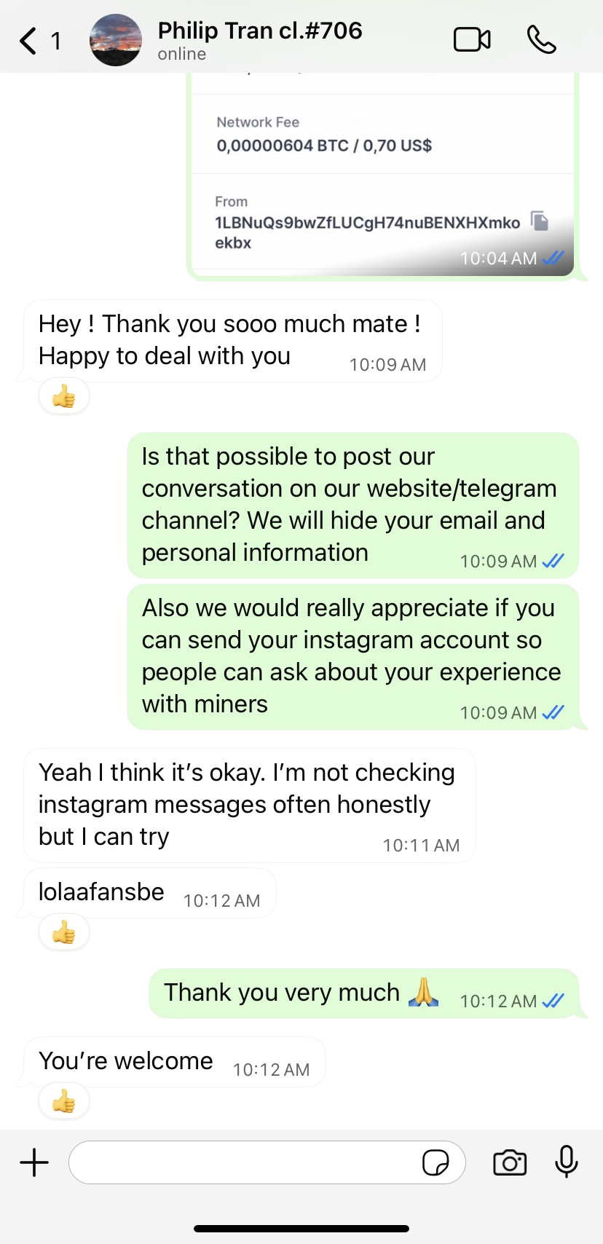Start a video call with Philip Tran
This screenshot has width=603, height=1244.
pyautogui.click(x=472, y=40)
